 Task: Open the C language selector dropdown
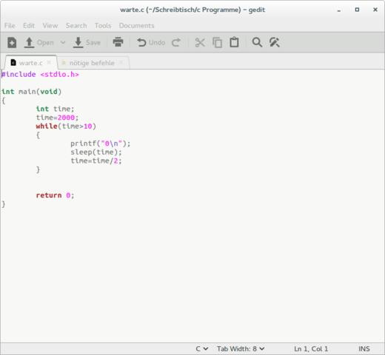coord(202,349)
